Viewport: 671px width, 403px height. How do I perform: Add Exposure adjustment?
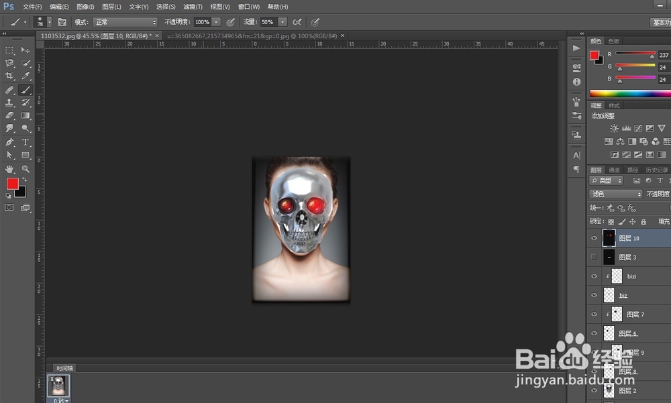pos(650,128)
